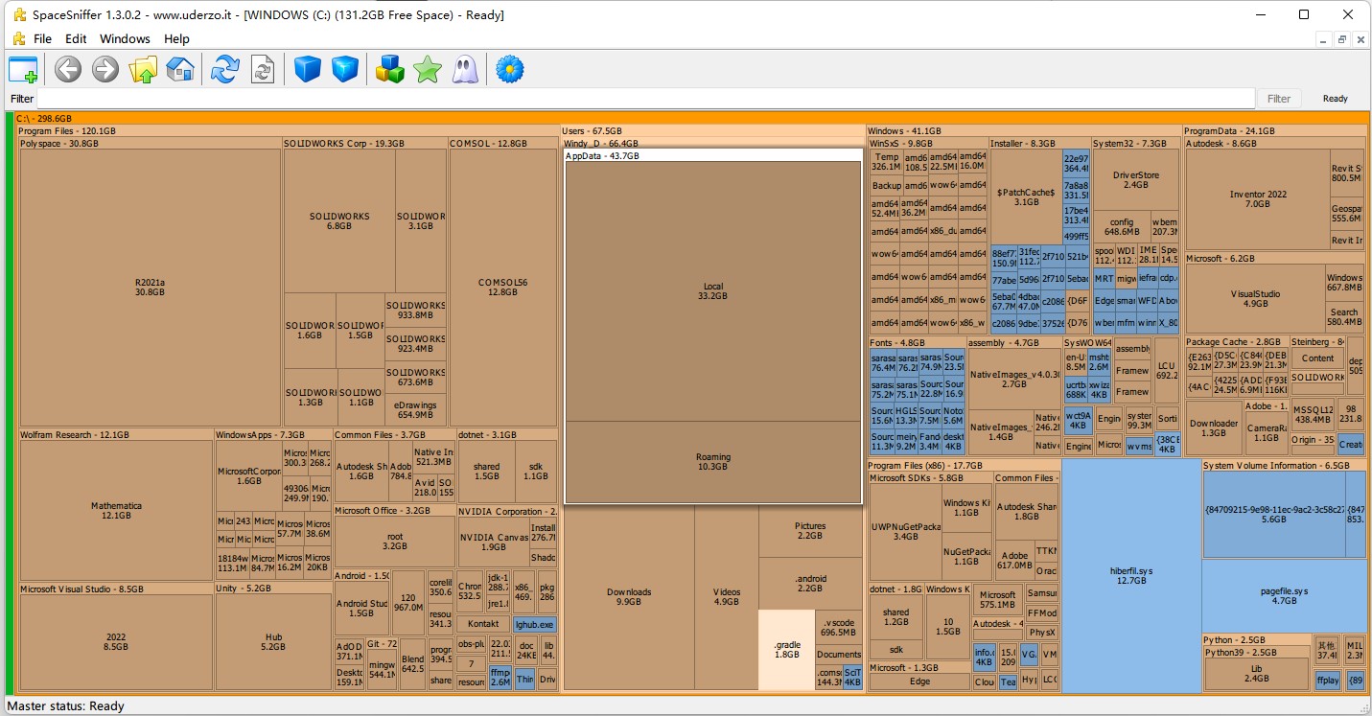
Task: Select the Videos 4.9GB block
Action: click(727, 597)
